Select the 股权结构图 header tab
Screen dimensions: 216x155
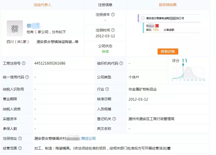pos(168,5)
